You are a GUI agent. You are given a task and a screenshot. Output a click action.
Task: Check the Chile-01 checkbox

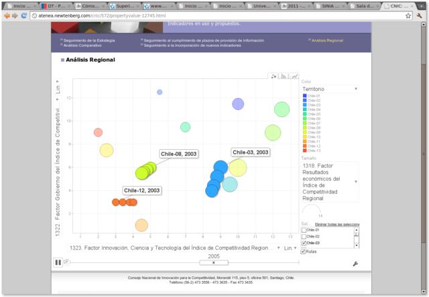pyautogui.click(x=304, y=230)
